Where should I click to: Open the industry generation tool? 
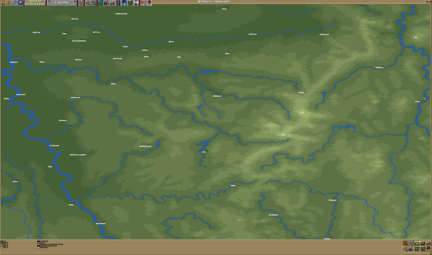click(x=112, y=3)
